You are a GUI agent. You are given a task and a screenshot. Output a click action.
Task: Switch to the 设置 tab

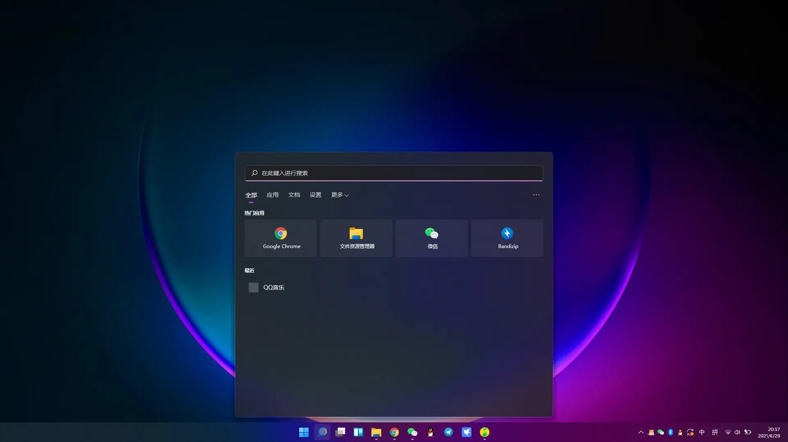click(316, 195)
